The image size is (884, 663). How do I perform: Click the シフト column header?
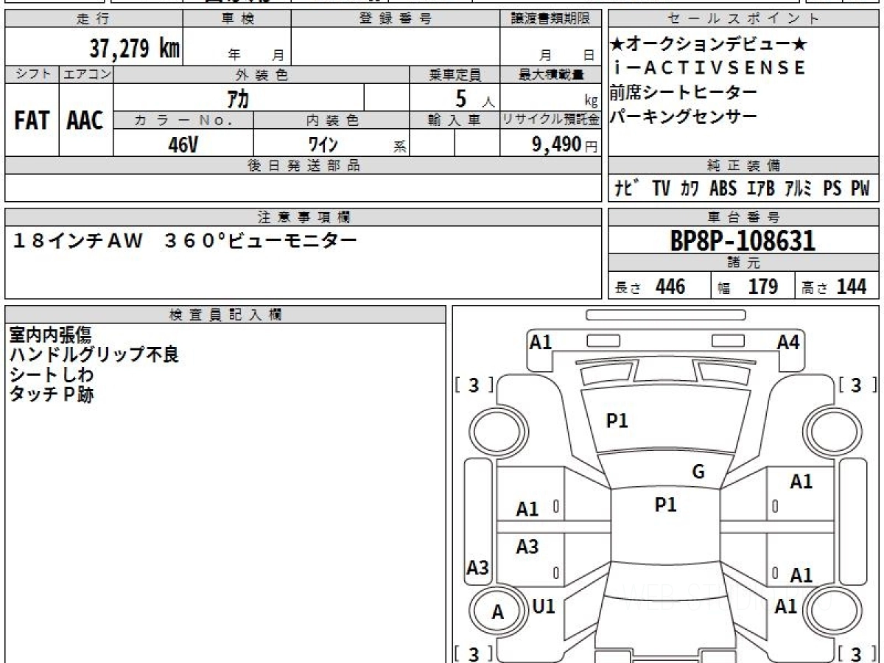pos(32,74)
